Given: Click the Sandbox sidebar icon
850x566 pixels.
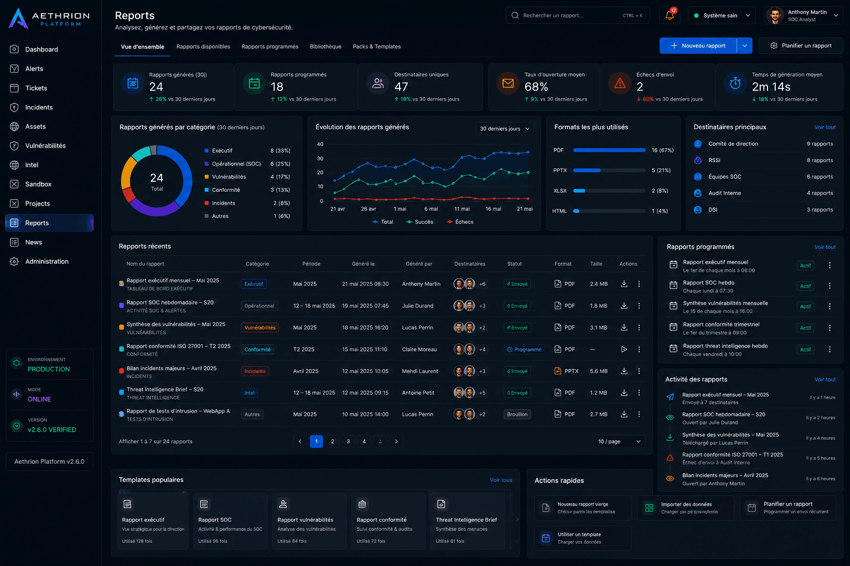Looking at the screenshot, I should point(14,184).
